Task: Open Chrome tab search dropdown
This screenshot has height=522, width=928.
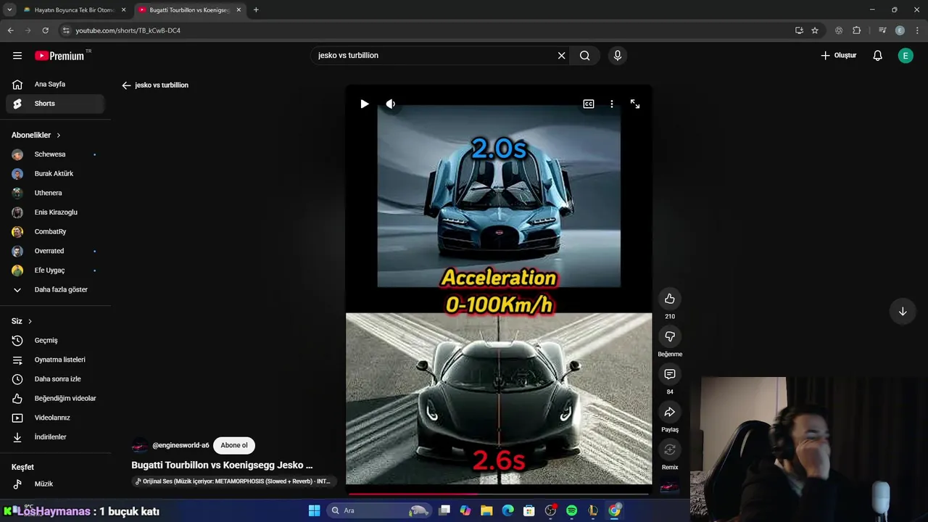Action: tap(9, 10)
